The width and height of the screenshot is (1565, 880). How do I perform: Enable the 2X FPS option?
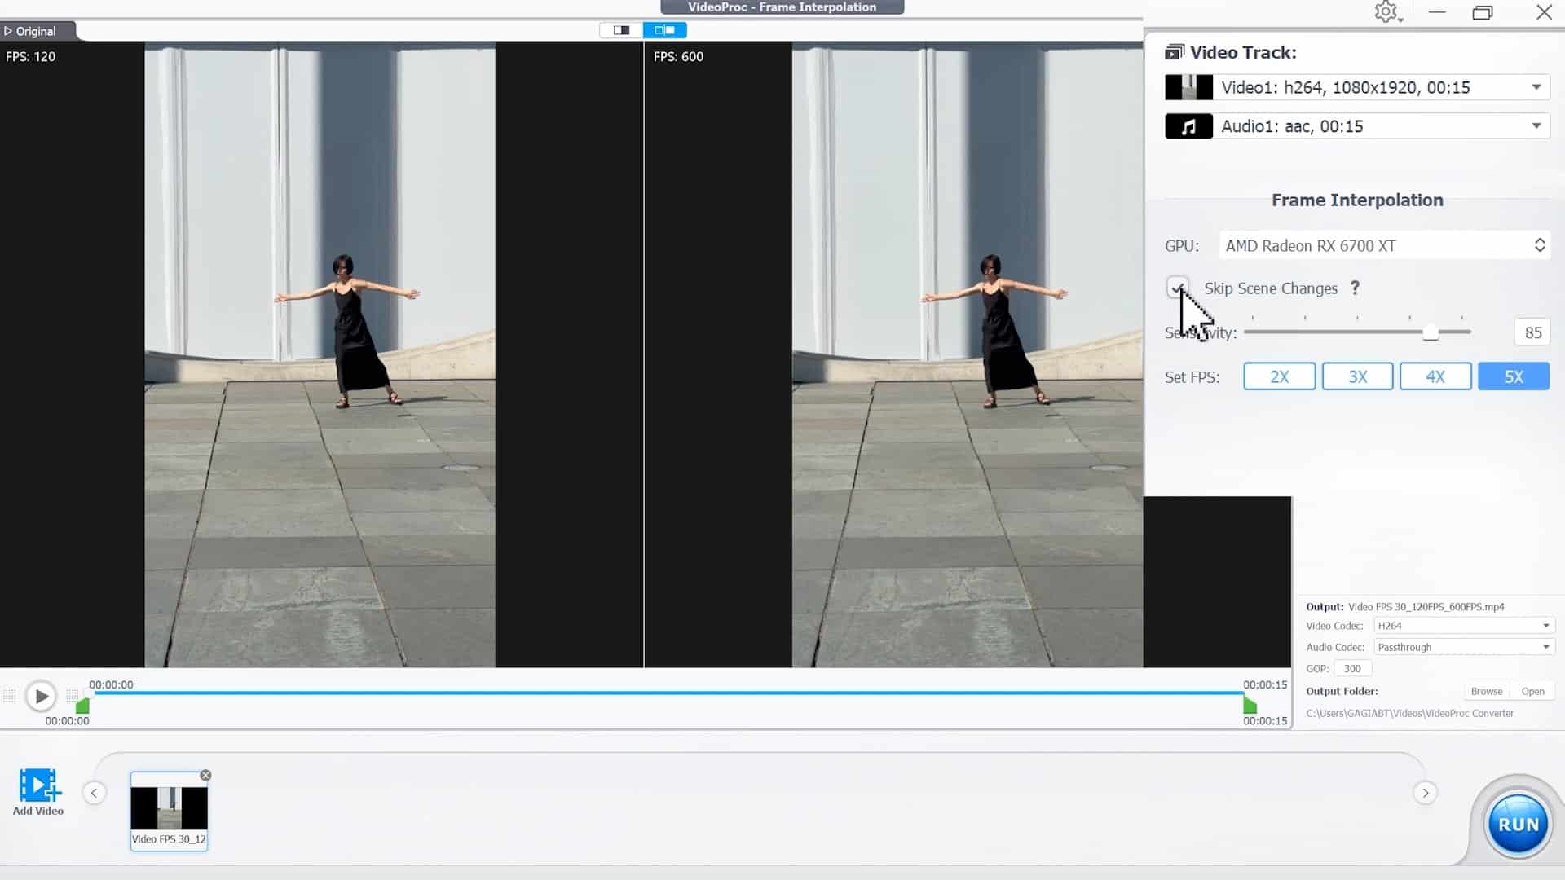(x=1279, y=376)
